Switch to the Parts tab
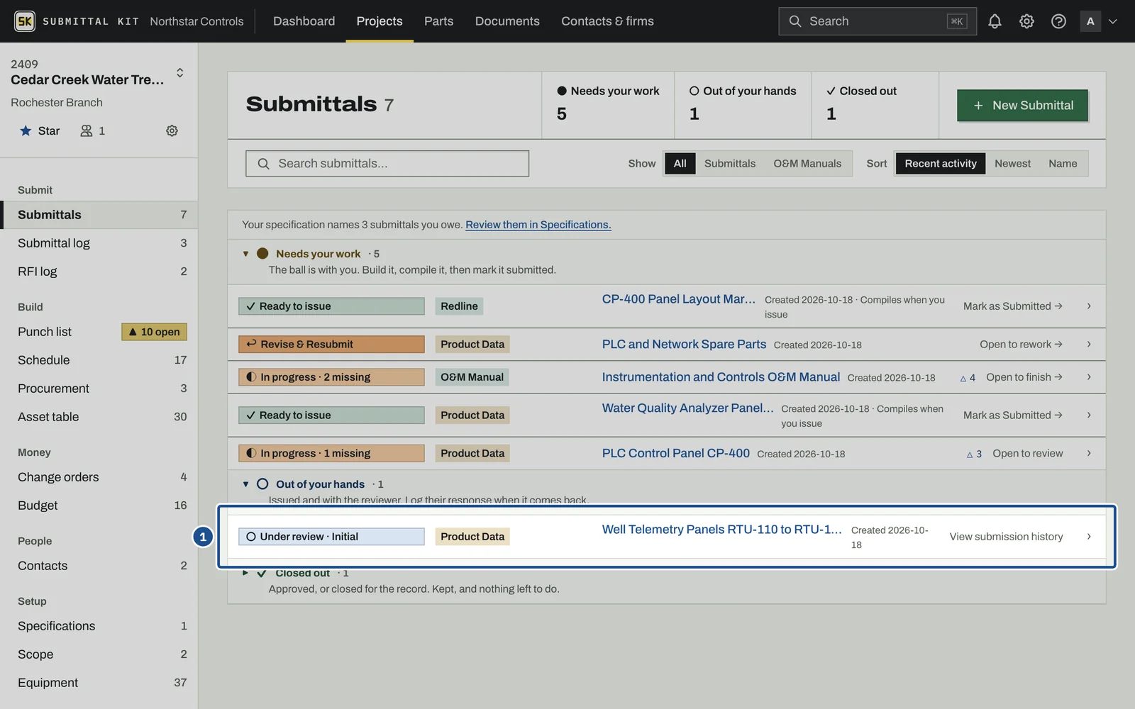The image size is (1135, 709). 438,21
